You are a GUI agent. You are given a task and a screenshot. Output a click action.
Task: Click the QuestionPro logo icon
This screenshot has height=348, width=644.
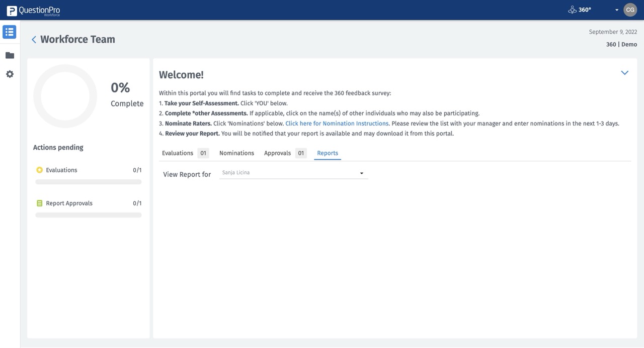pos(11,10)
